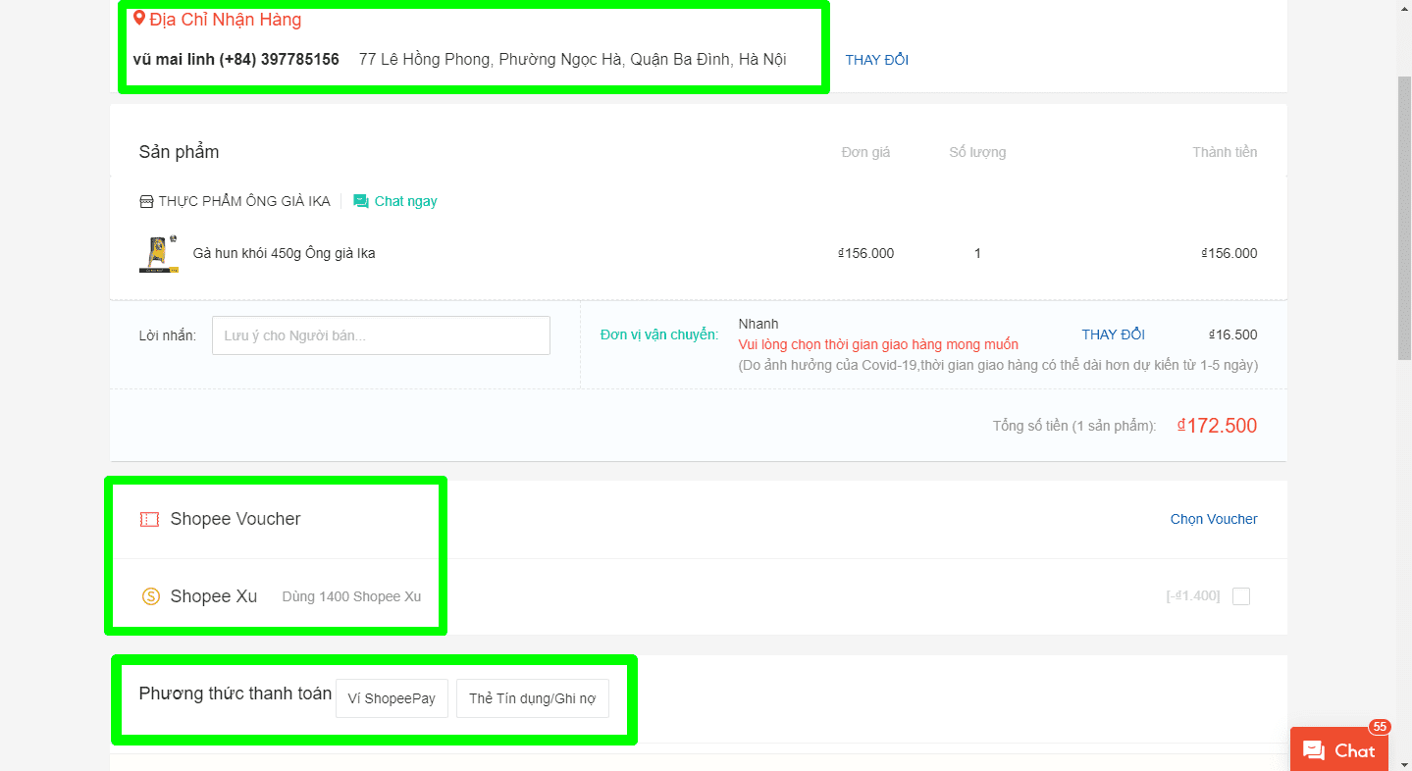The image size is (1412, 771).
Task: Tick the Shopee Xu checkbox
Action: [1241, 596]
